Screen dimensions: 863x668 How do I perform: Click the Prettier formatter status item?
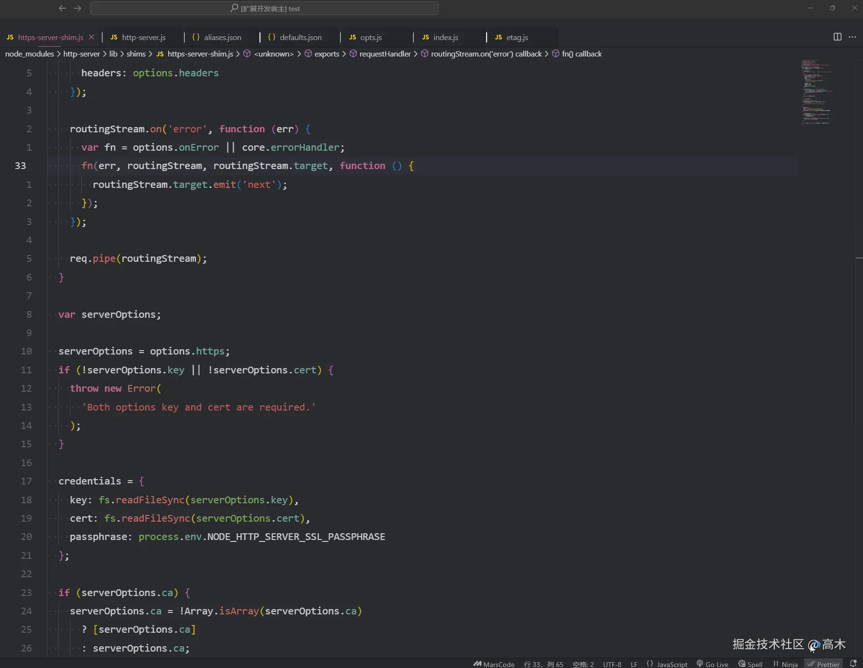[x=823, y=664]
